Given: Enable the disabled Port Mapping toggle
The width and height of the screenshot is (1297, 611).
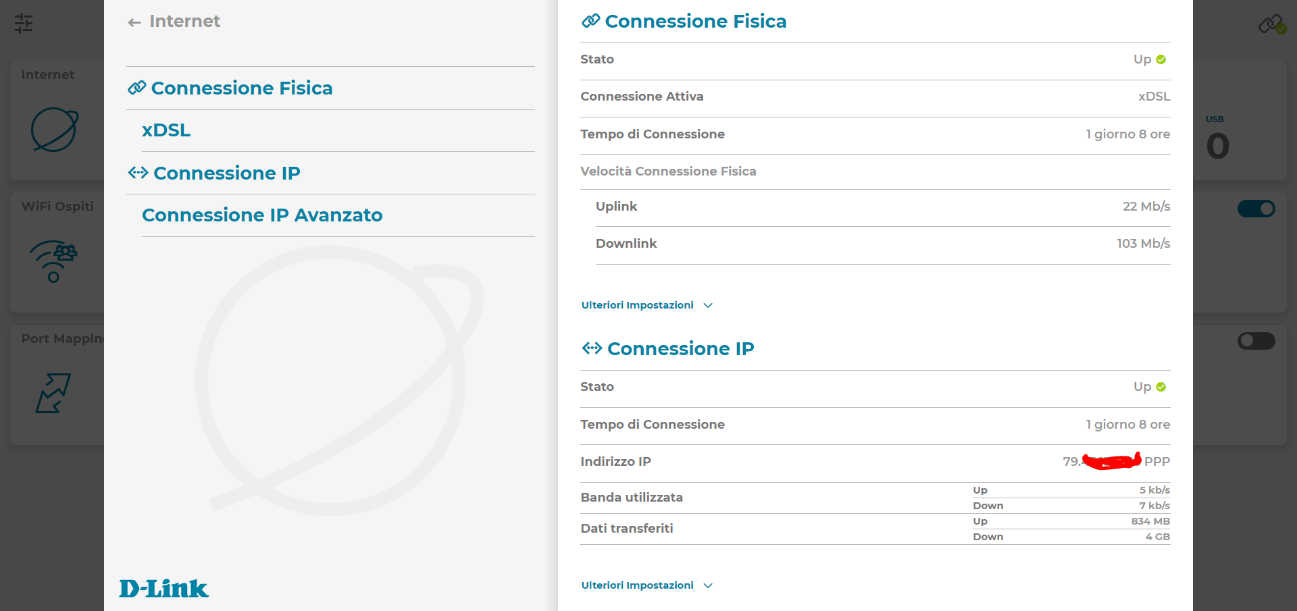Looking at the screenshot, I should tap(1256, 341).
